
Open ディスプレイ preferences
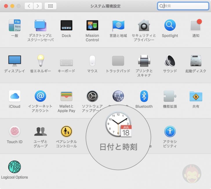(x=14, y=61)
